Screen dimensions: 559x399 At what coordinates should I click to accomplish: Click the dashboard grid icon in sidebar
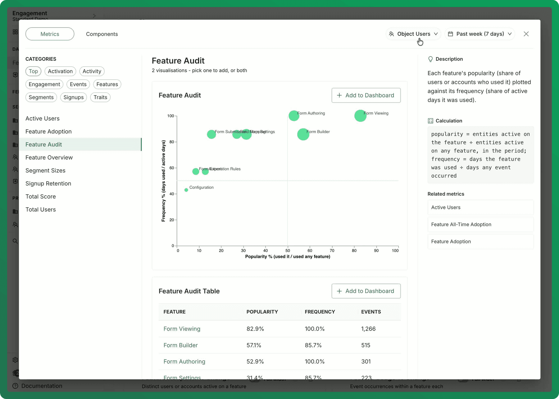[15, 32]
